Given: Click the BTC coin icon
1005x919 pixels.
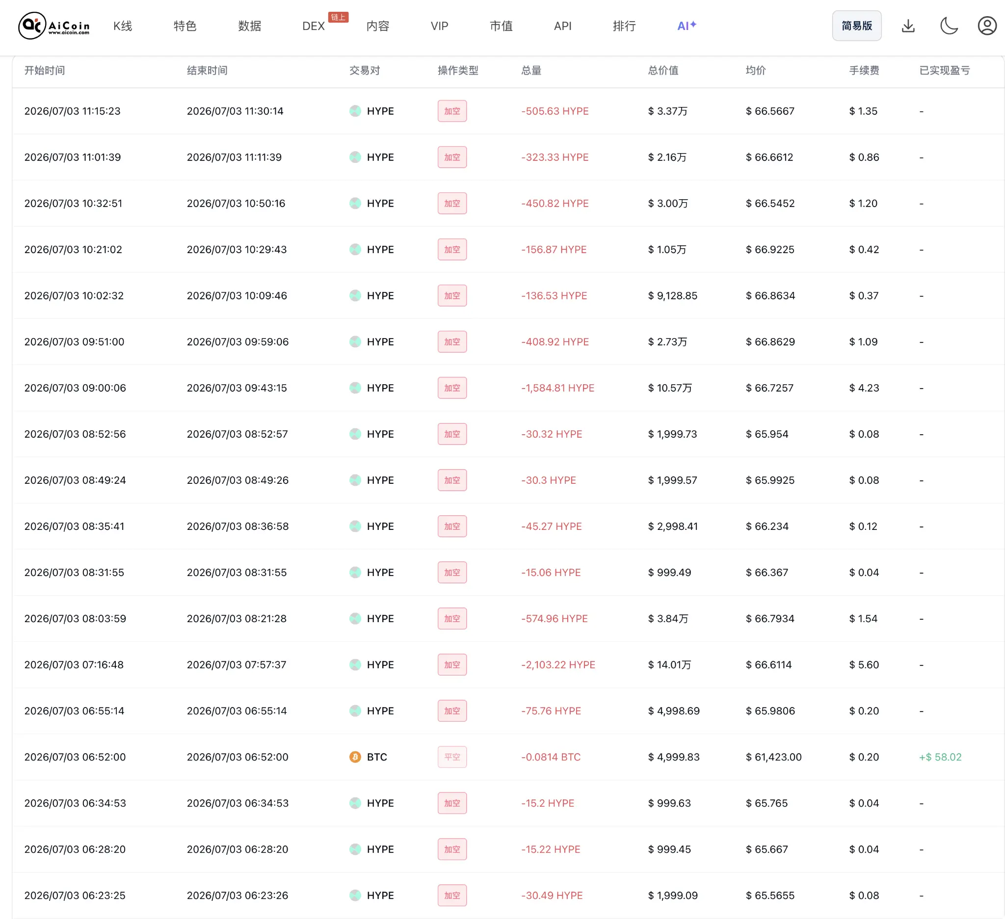Looking at the screenshot, I should point(355,757).
